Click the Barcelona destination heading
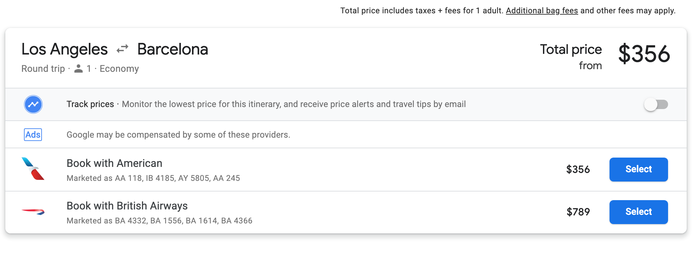 tap(173, 49)
